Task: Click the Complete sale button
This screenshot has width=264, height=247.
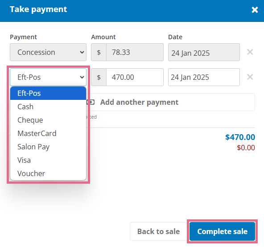Action: tap(222, 231)
